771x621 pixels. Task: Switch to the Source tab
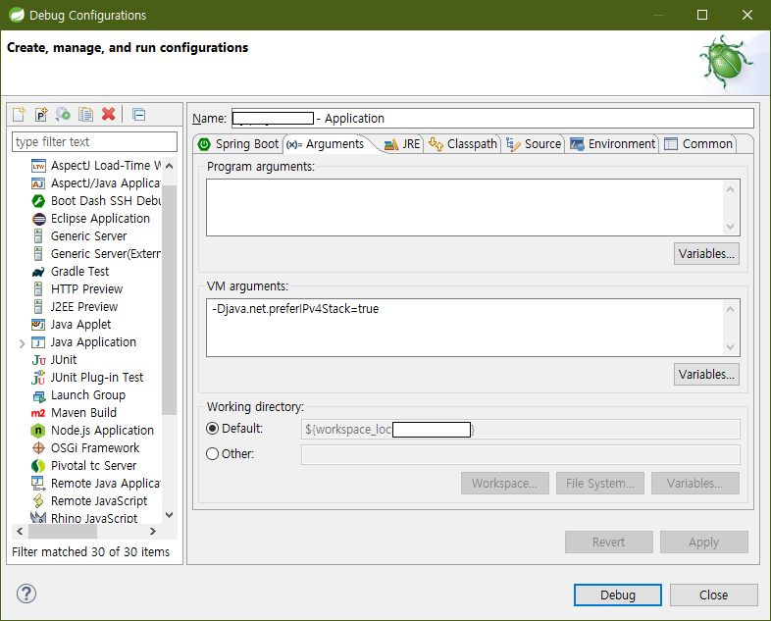[x=534, y=144]
